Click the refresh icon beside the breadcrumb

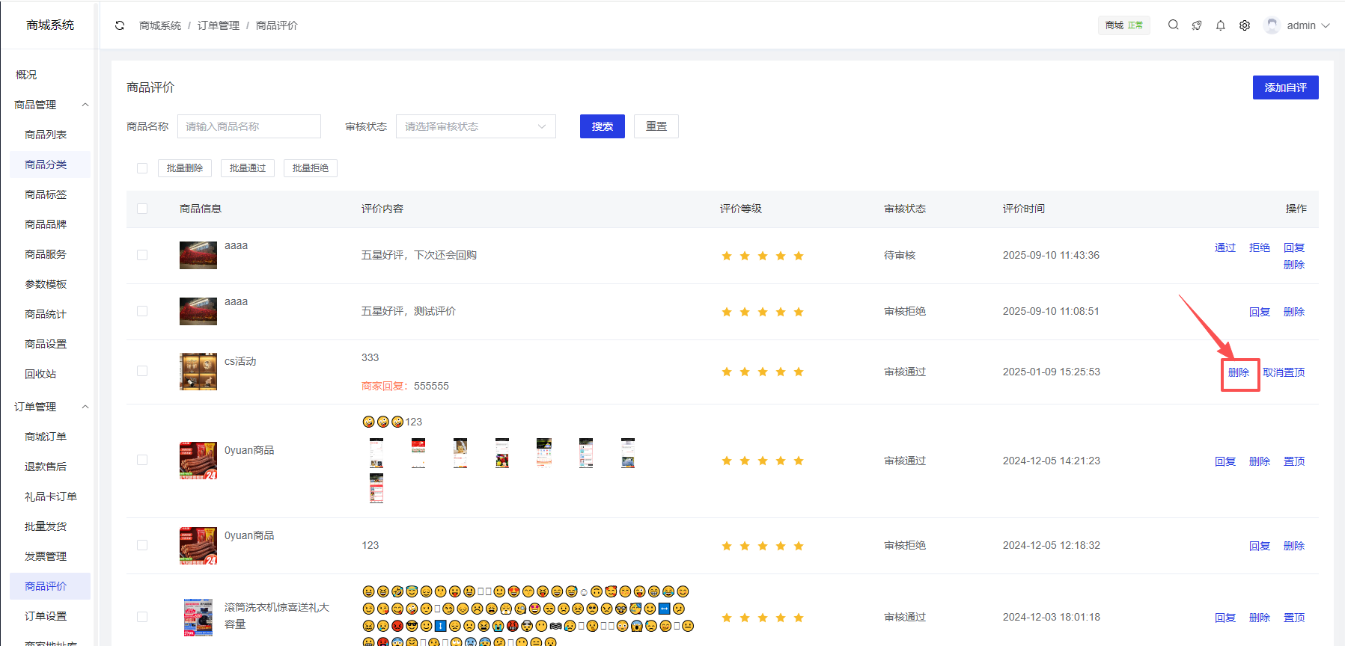pos(120,25)
